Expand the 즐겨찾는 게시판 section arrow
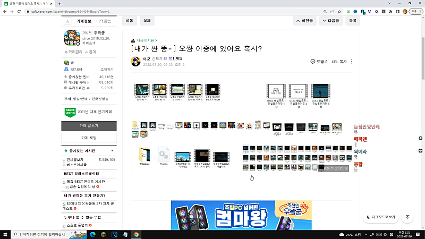The height and width of the screenshot is (239, 425). [112, 151]
